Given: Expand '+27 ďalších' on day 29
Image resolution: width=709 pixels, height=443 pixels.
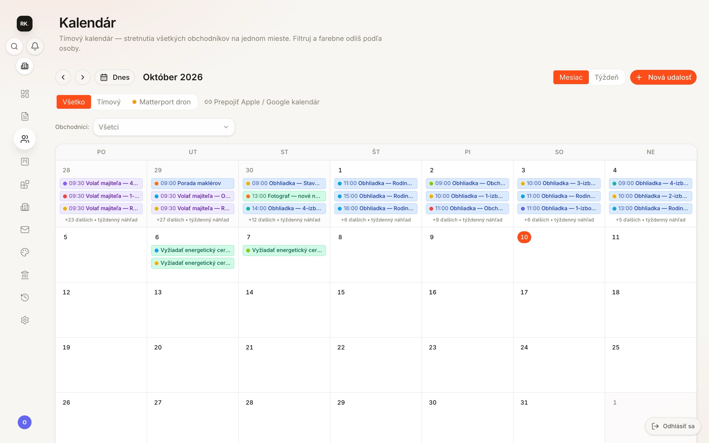Looking at the screenshot, I should [x=193, y=220].
